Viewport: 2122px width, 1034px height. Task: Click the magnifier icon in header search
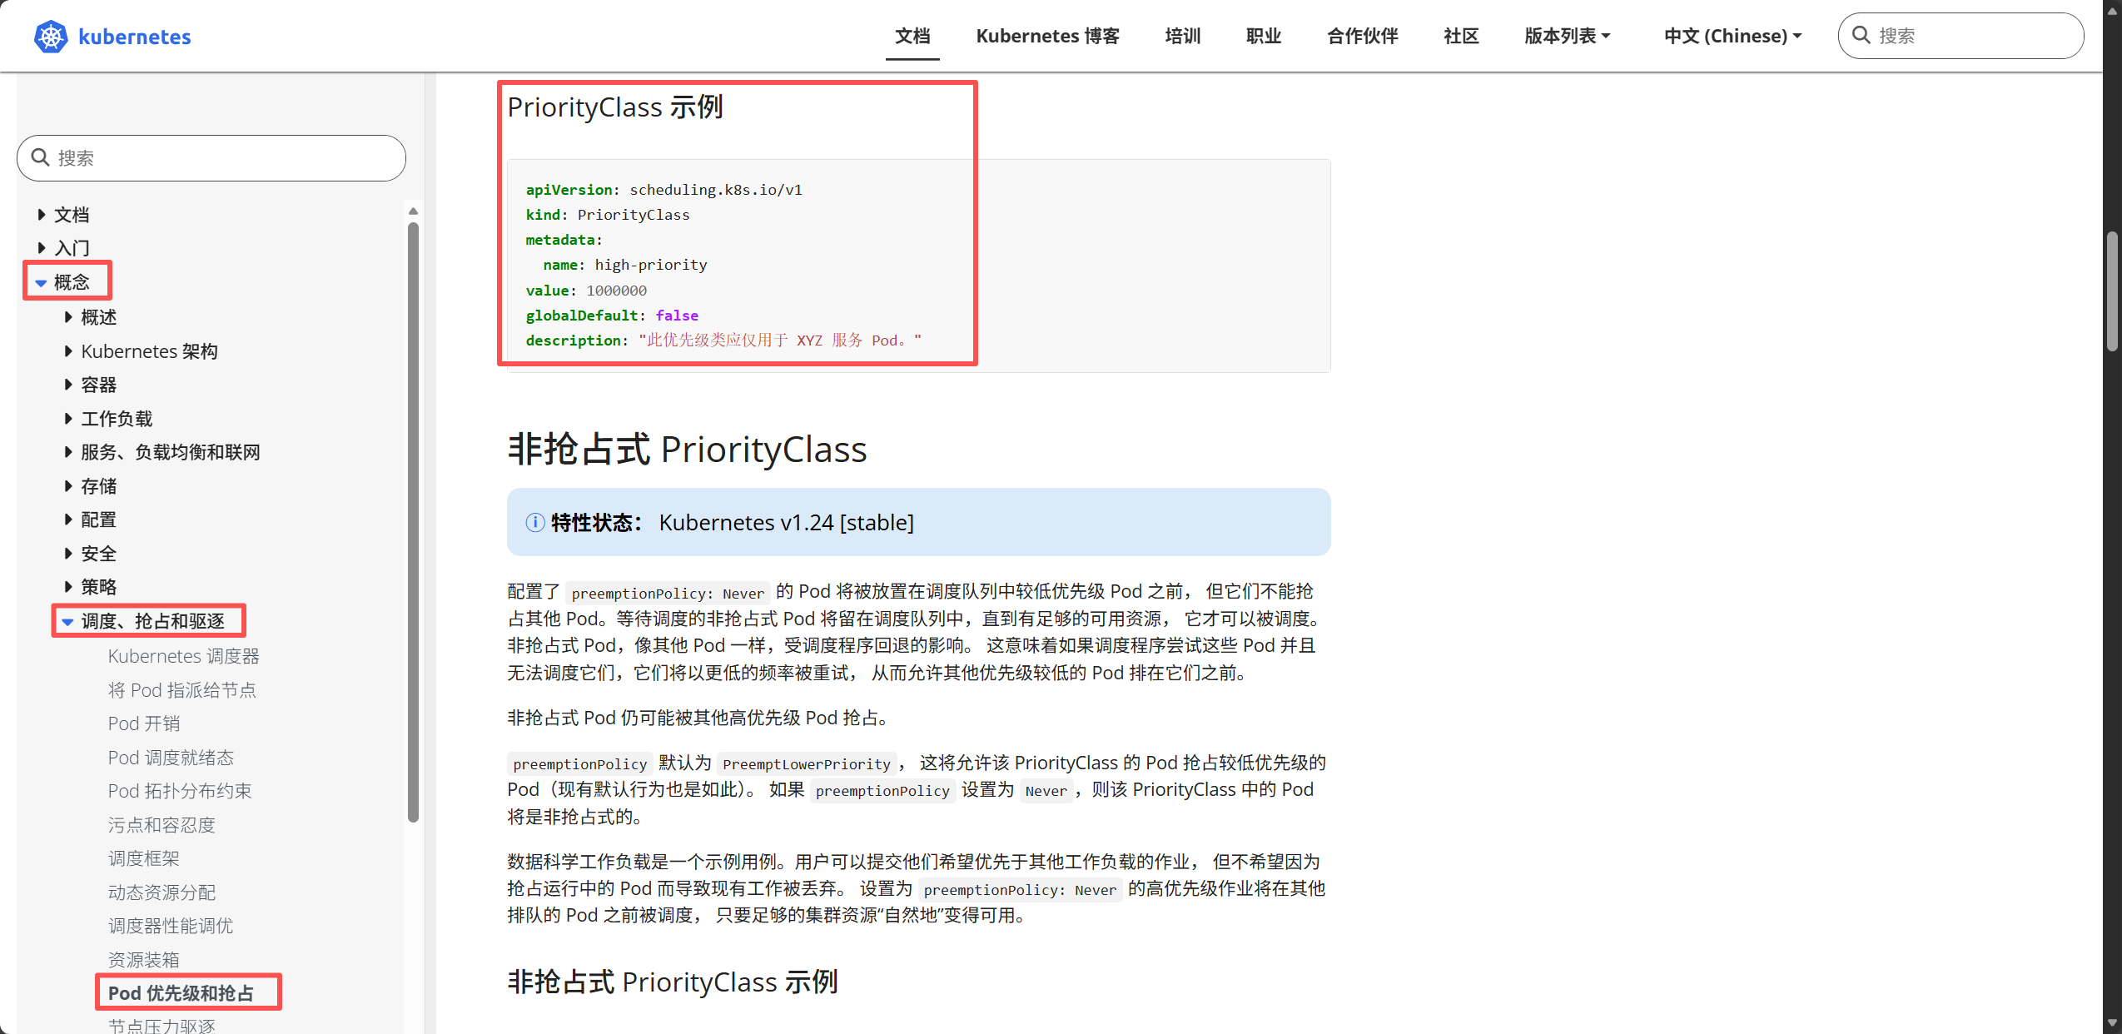tap(1861, 35)
